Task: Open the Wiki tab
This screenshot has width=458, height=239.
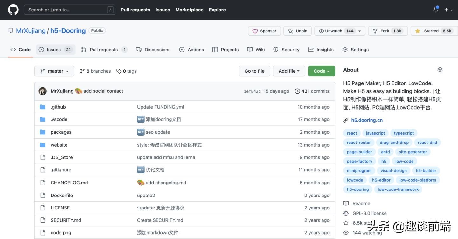Action: tap(256, 50)
